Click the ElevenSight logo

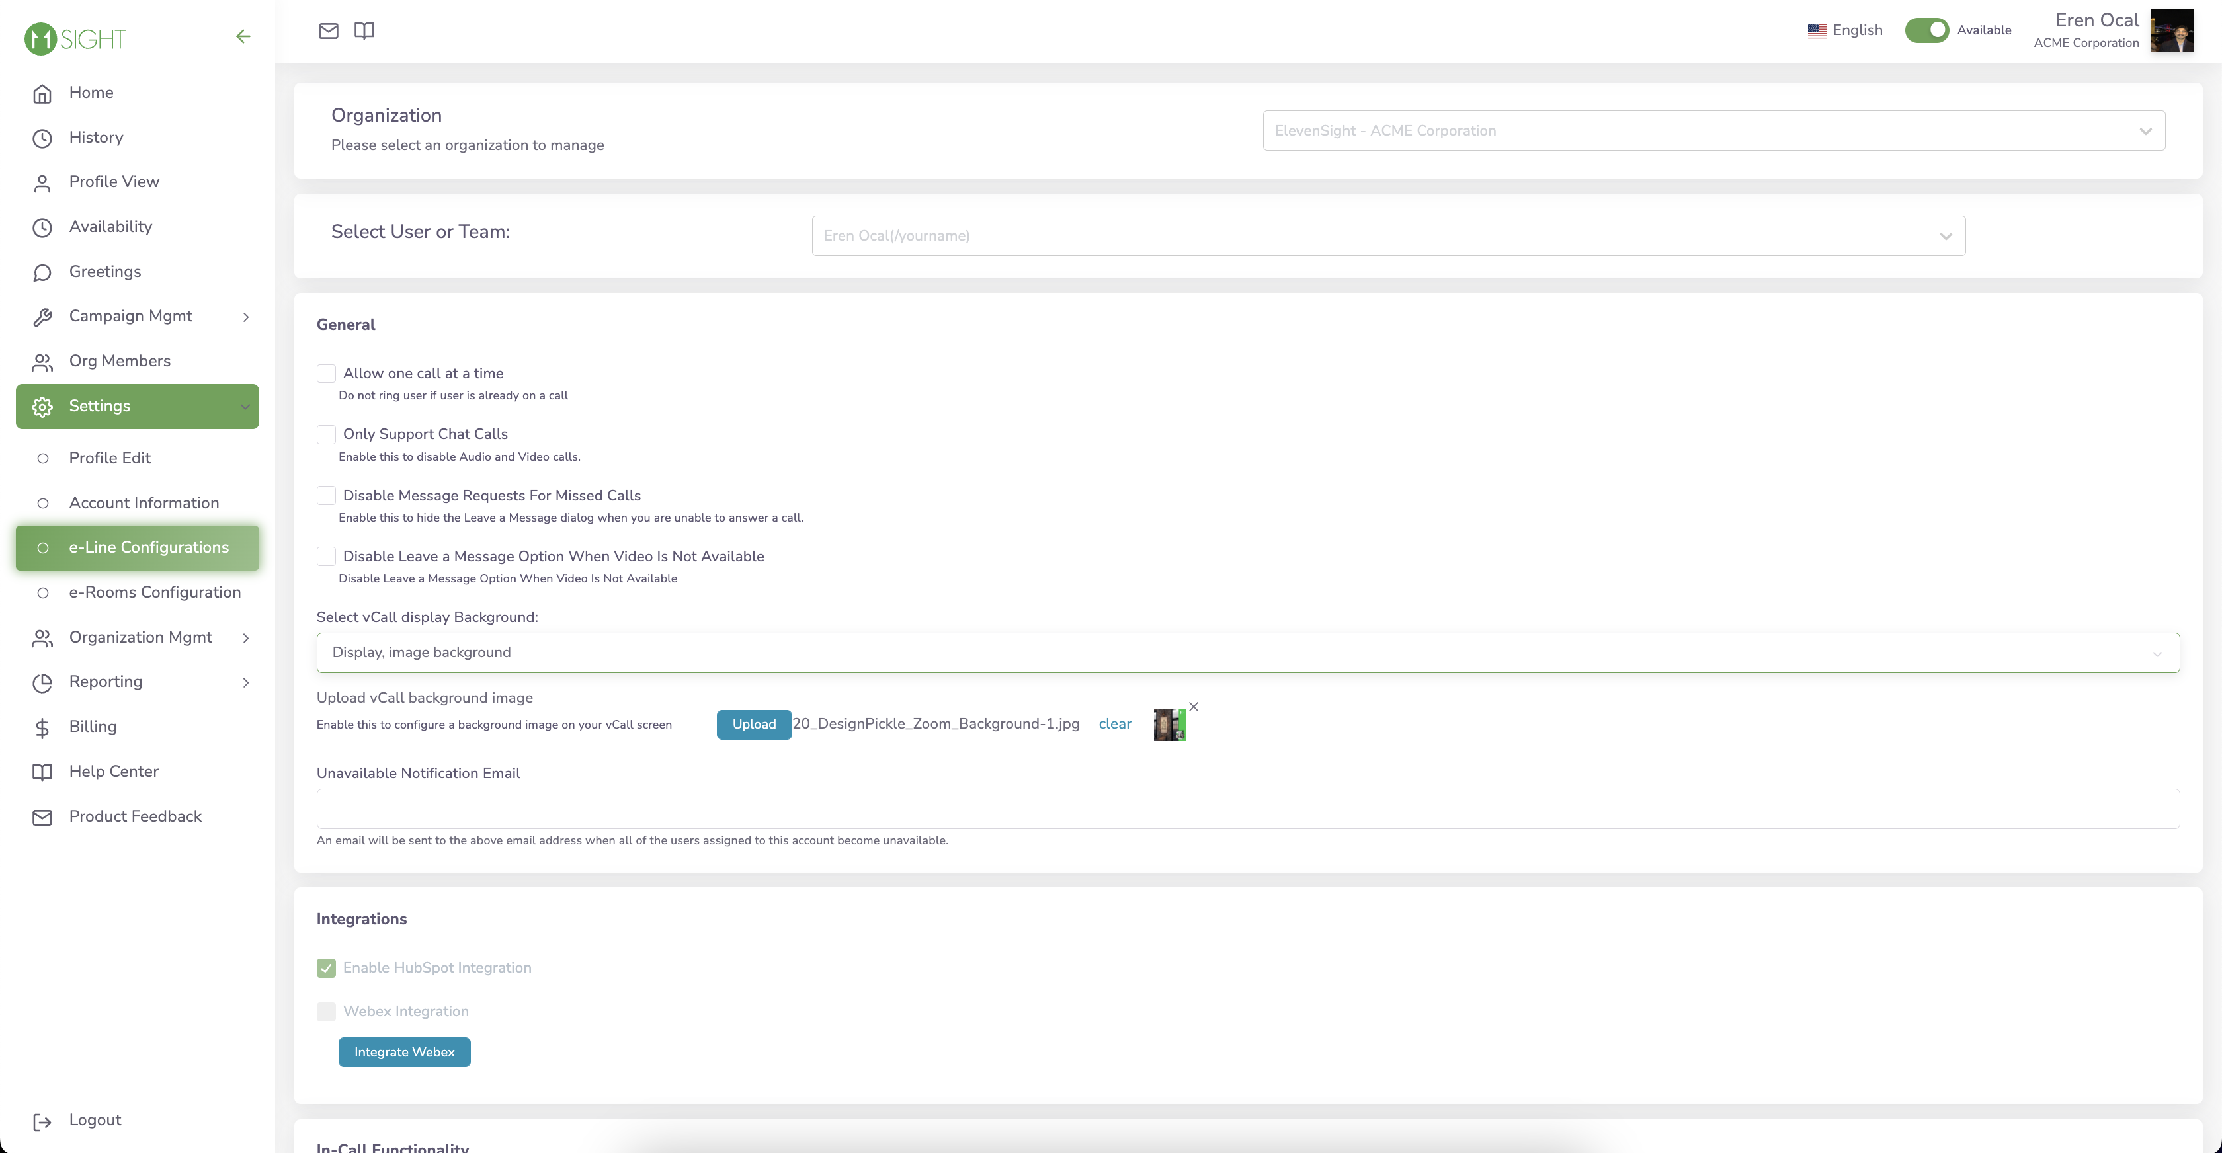pos(75,38)
